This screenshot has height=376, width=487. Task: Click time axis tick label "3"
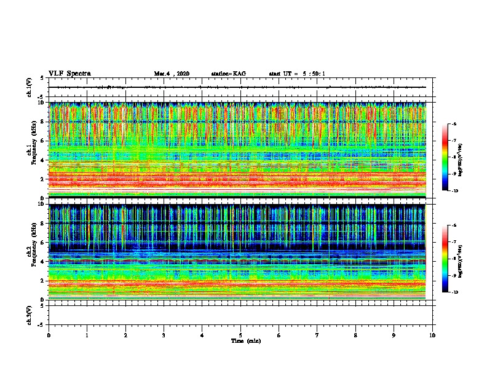click(x=164, y=335)
